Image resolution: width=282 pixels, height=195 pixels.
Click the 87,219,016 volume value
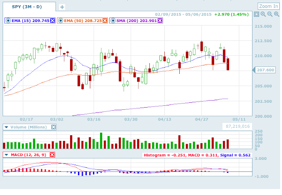[x=237, y=126]
